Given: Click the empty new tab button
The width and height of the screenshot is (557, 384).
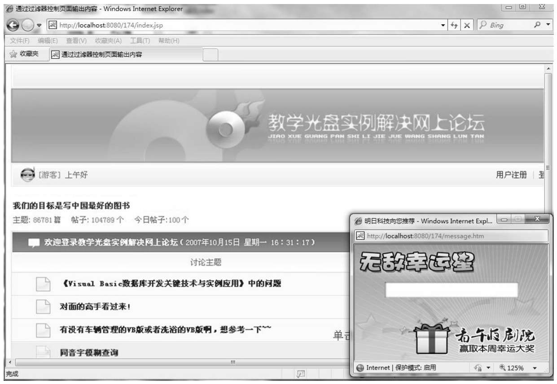Looking at the screenshot, I should (211, 55).
